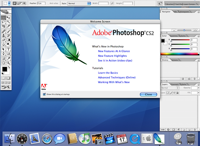Toggle lock position
200x146 pixels.
tap(174, 93)
